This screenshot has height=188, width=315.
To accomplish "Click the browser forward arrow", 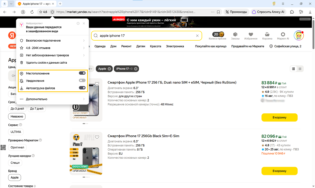I will [14, 12].
